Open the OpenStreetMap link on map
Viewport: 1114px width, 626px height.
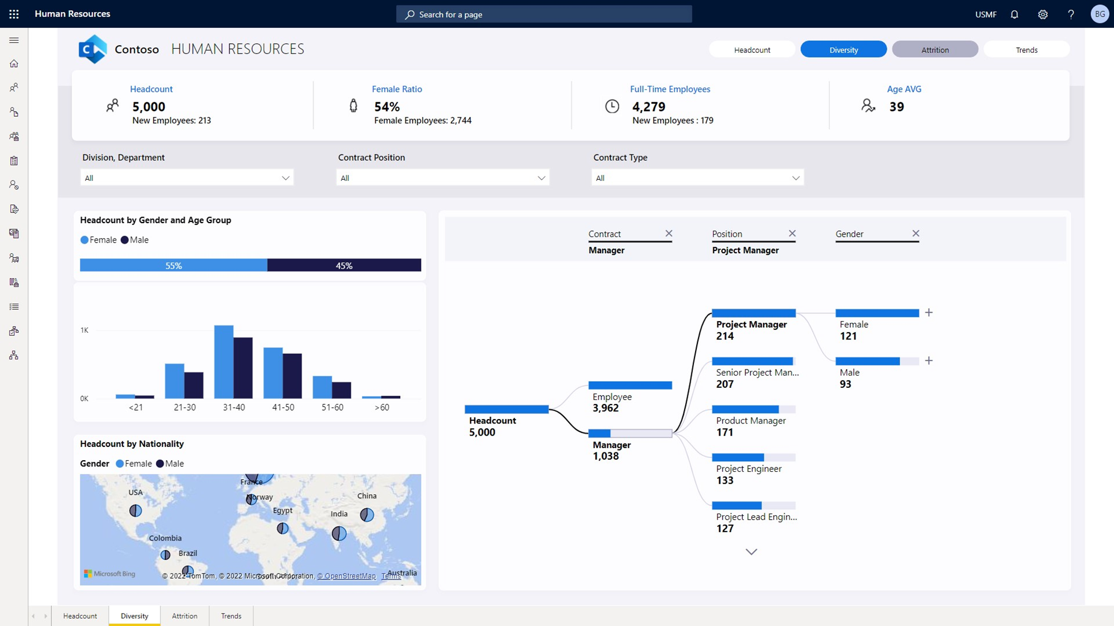[x=346, y=576]
